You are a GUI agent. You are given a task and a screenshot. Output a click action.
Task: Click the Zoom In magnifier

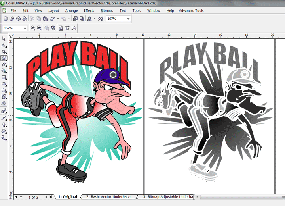[x=33, y=28]
